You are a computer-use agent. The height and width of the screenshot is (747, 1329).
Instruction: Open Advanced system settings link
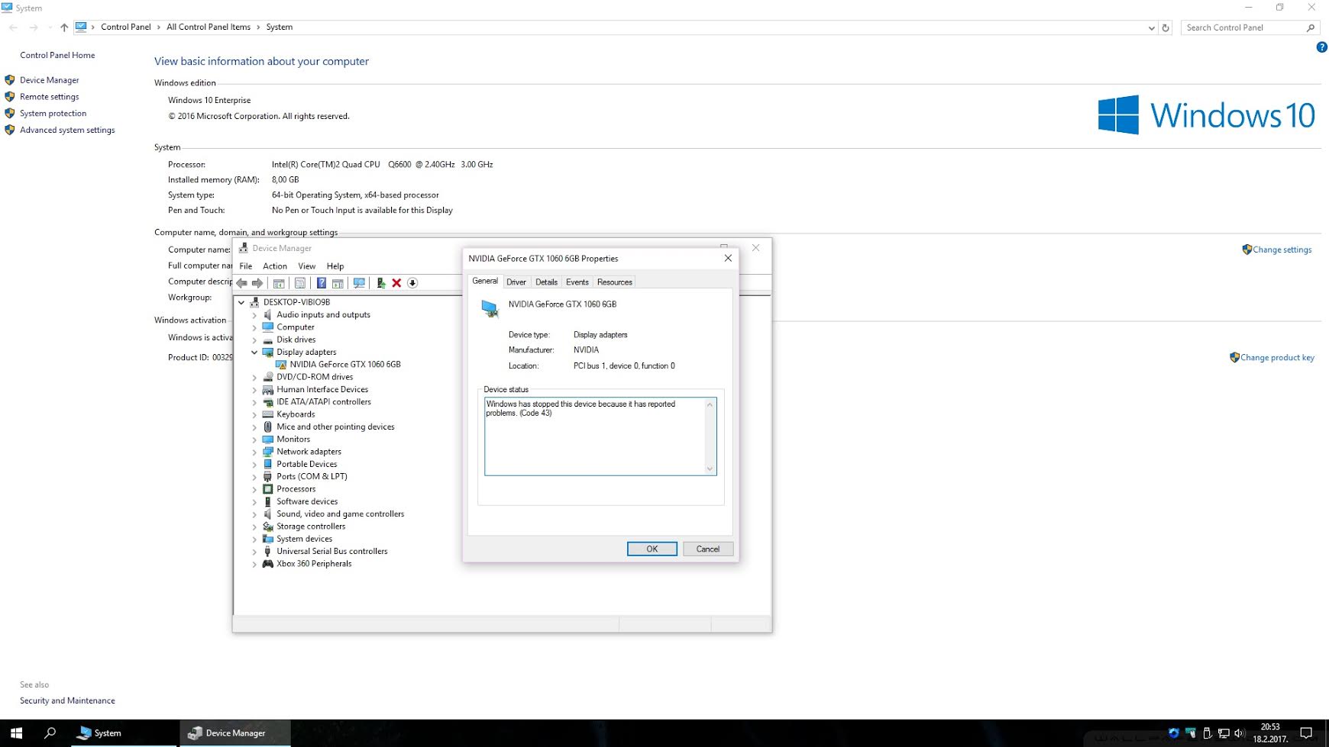[67, 130]
